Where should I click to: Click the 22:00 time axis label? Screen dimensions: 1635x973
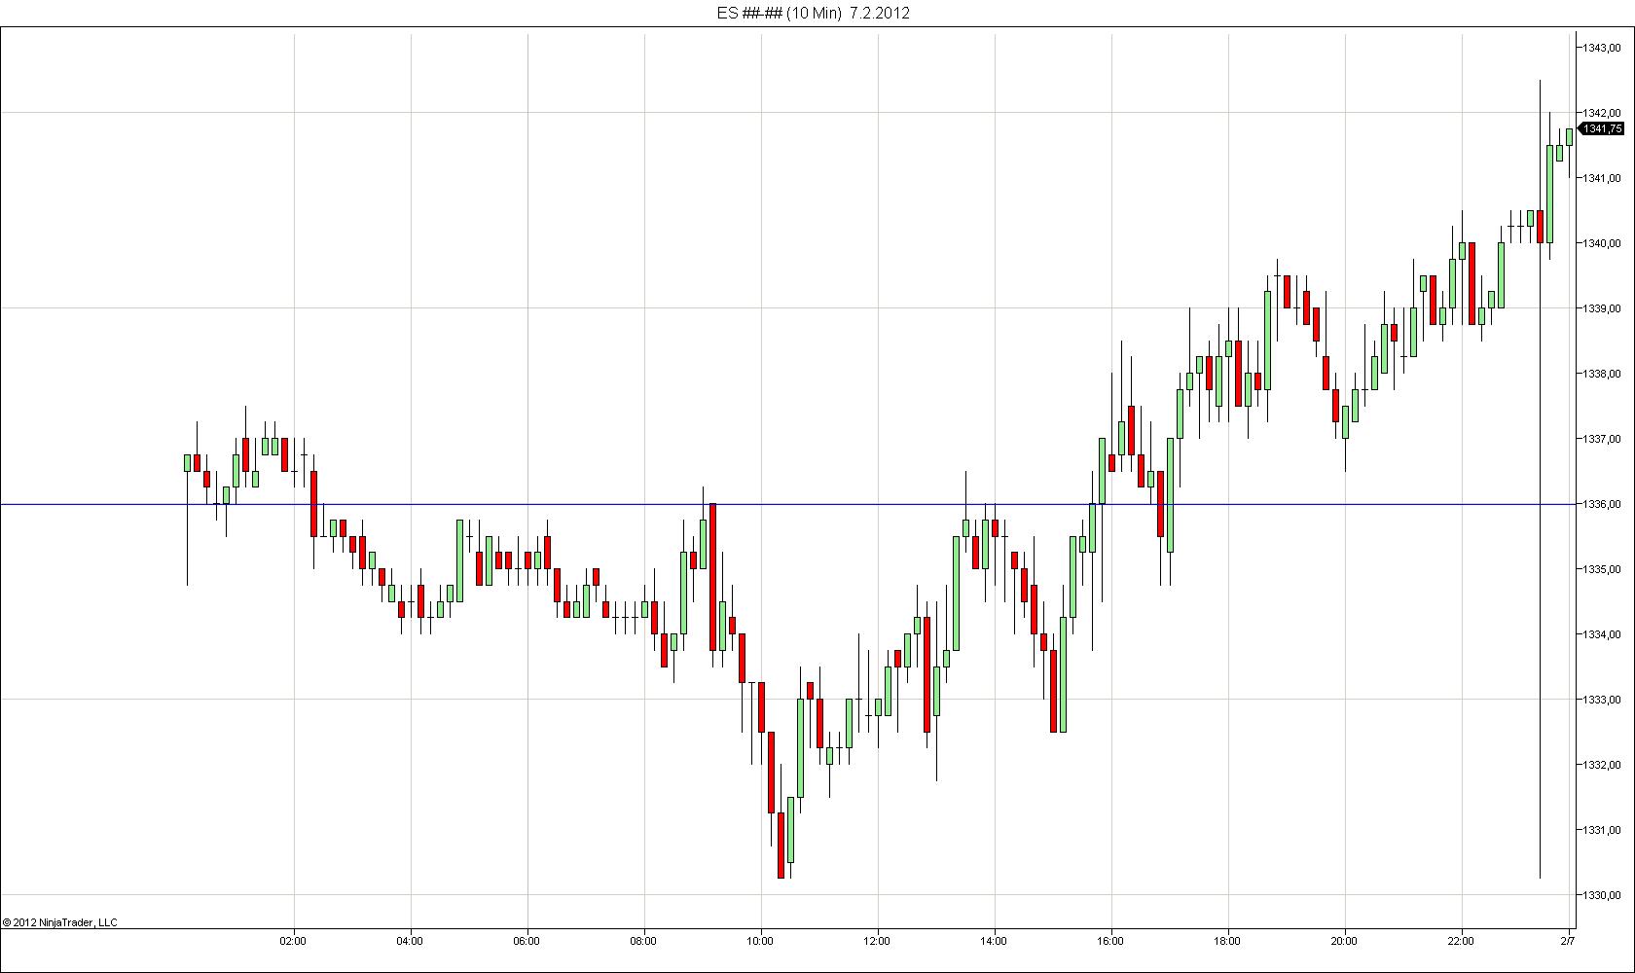(1461, 941)
